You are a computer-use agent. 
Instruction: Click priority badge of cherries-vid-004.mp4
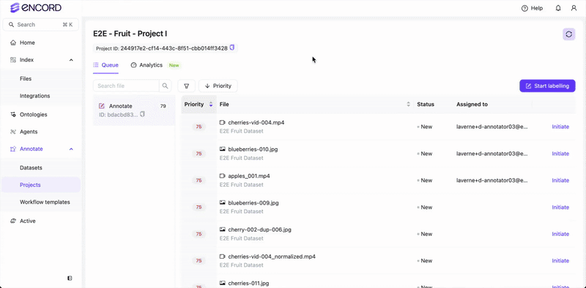point(199,127)
